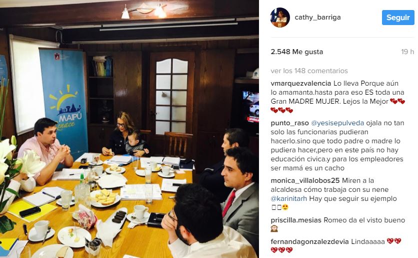Click the hearts after Lindaaaaa
Image resolution: width=418 pixels, height=258 pixels.
coord(393,241)
